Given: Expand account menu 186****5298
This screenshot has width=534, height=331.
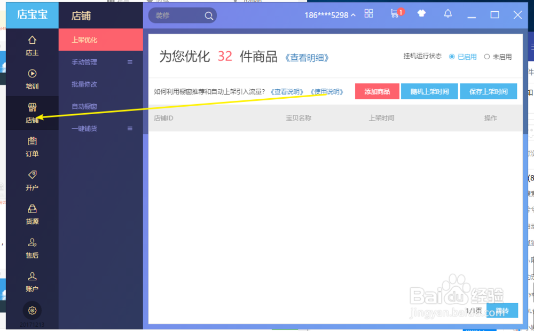Looking at the screenshot, I should (330, 15).
